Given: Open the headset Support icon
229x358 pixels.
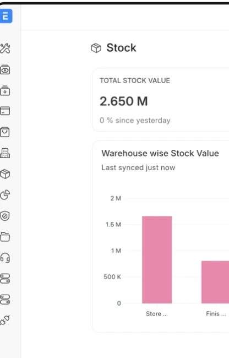Looking at the screenshot, I should pos(5,258).
